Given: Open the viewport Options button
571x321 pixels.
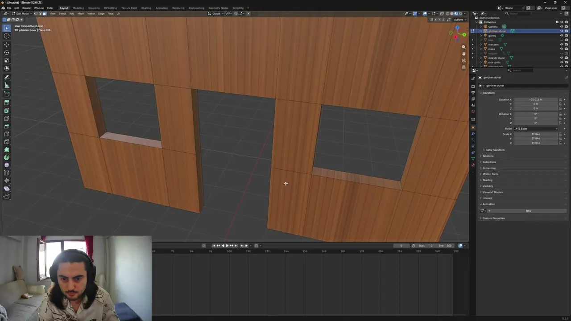Looking at the screenshot, I should pyautogui.click(x=459, y=20).
